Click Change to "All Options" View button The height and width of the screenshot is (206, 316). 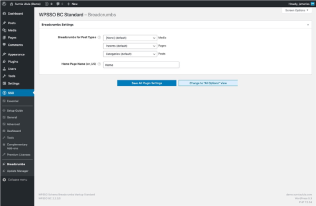coord(208,83)
